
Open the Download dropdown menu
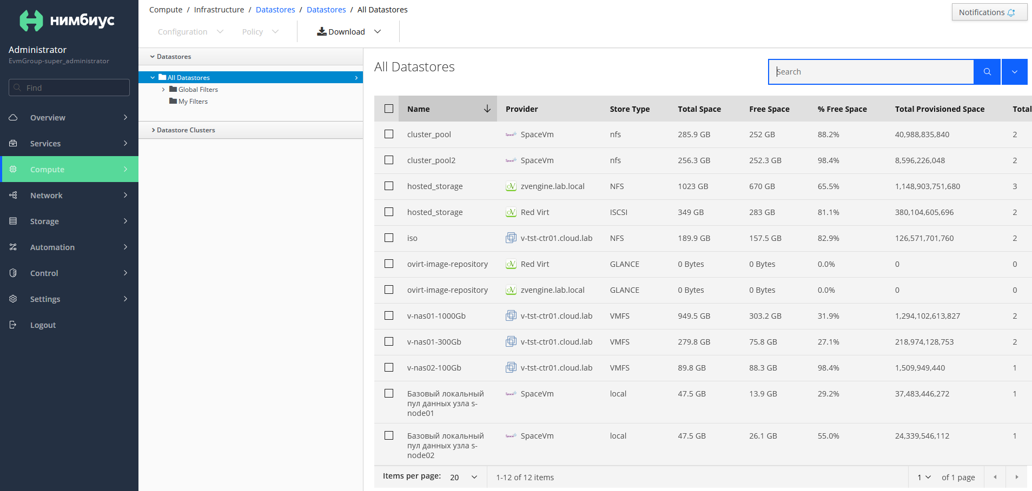click(349, 32)
